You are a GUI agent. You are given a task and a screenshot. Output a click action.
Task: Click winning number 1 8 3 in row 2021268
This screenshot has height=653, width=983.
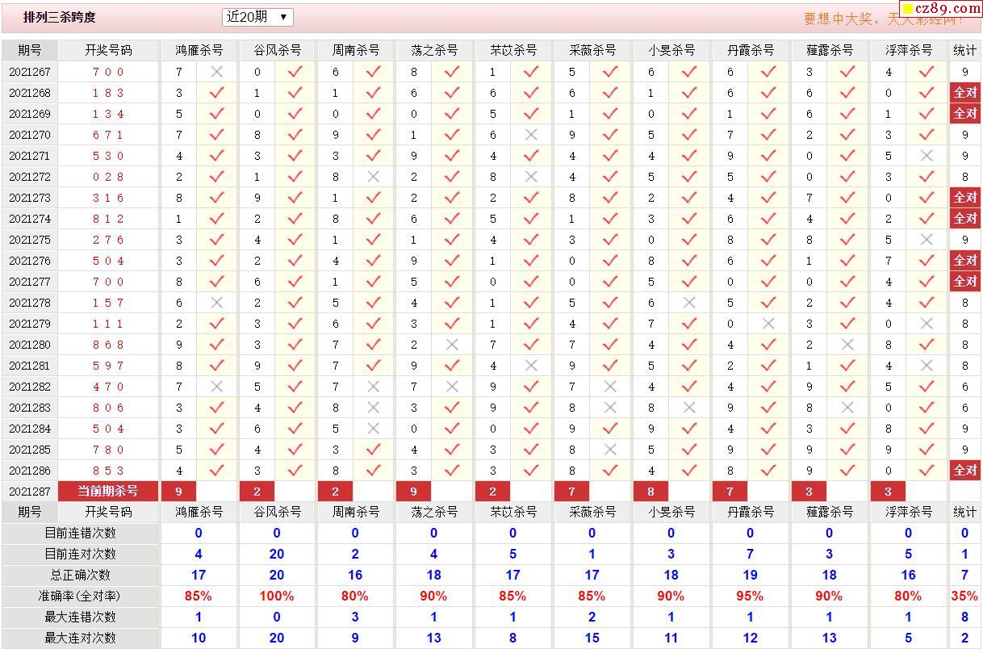pos(108,93)
